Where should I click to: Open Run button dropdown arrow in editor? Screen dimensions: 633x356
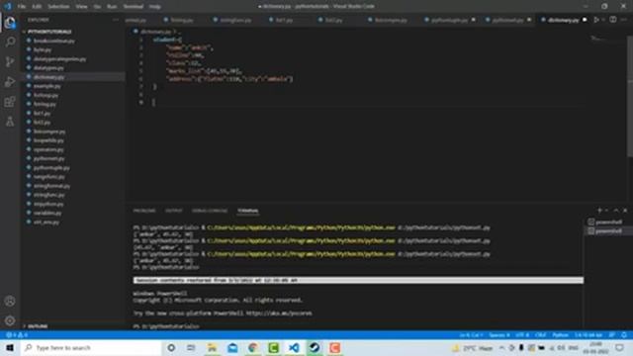pos(603,20)
